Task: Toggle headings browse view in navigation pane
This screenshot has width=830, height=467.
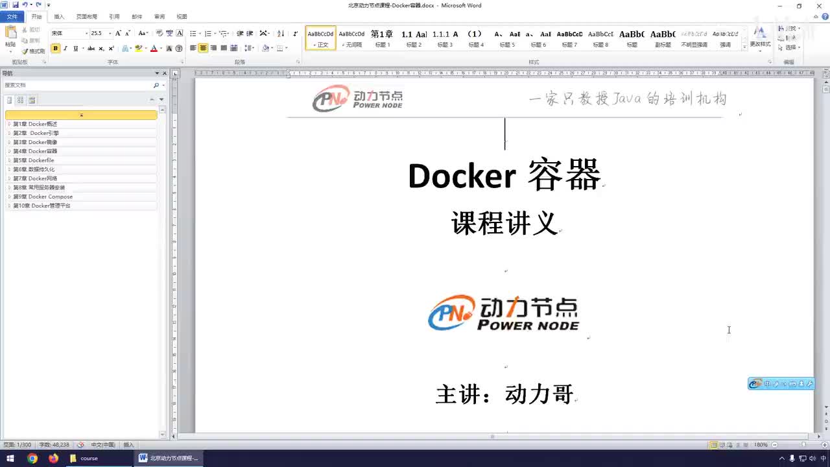Action: (10, 100)
